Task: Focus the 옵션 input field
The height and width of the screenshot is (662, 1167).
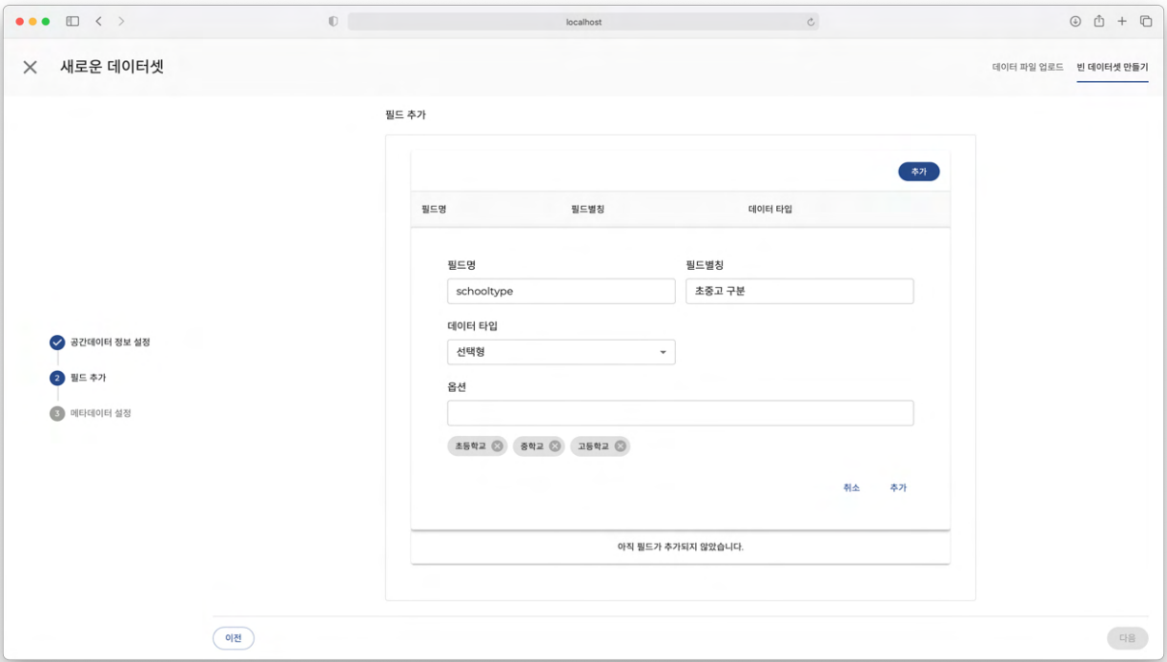Action: point(680,413)
